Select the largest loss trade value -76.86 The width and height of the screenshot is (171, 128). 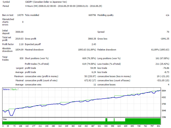point(166,68)
